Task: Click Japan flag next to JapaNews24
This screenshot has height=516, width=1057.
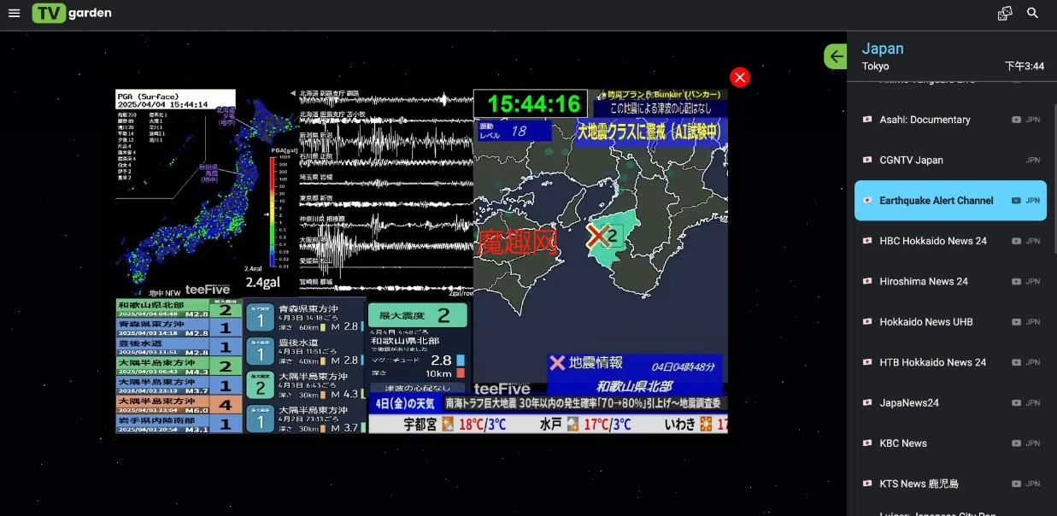Action: coord(867,402)
